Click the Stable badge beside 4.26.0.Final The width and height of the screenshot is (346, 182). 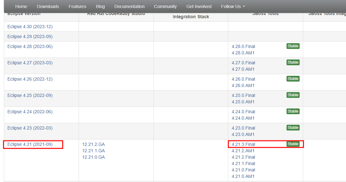click(x=293, y=79)
